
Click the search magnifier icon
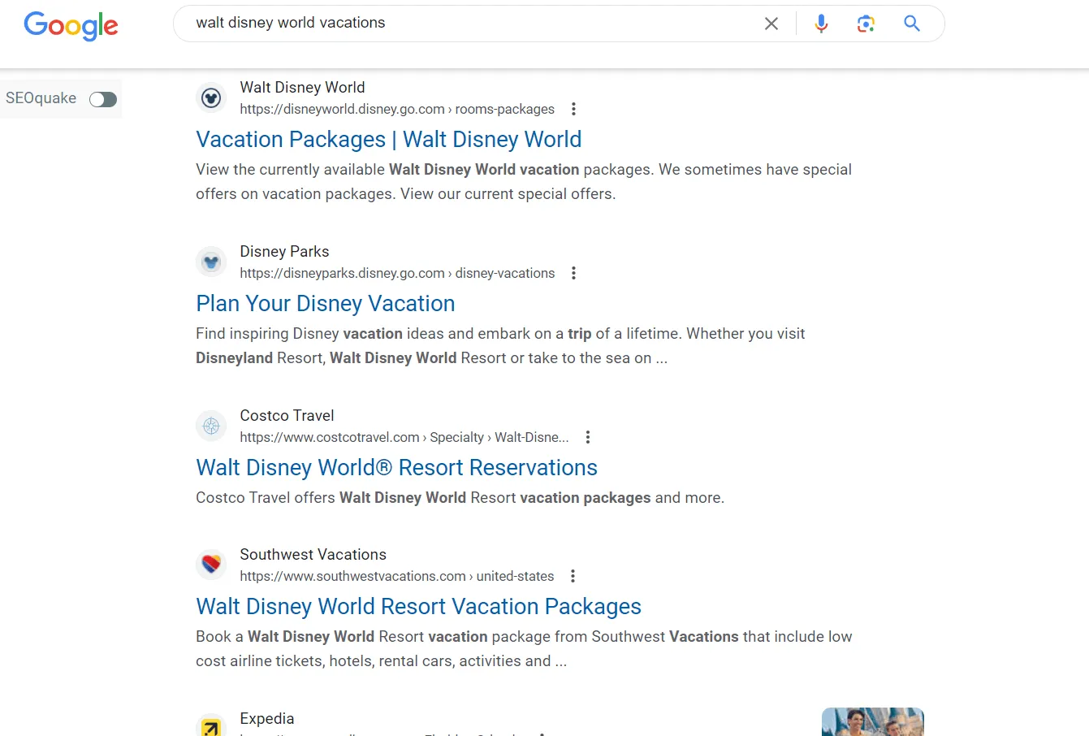[x=911, y=24]
